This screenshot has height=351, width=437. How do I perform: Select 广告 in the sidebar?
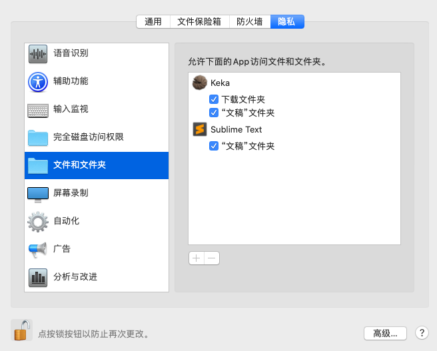click(62, 248)
